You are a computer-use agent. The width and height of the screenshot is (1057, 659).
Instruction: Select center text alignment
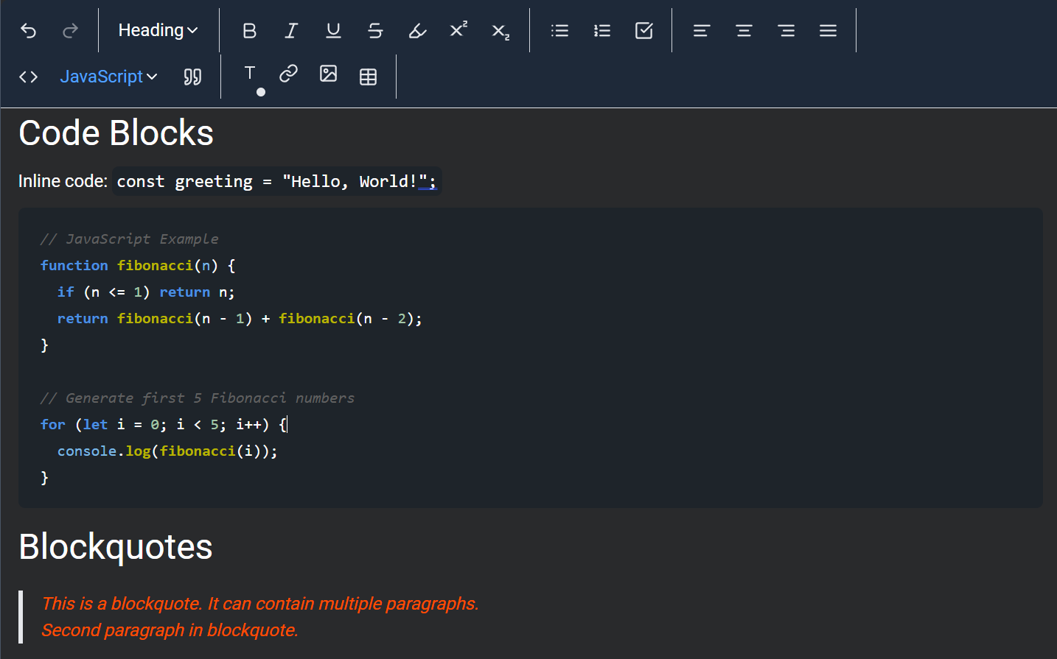point(743,30)
